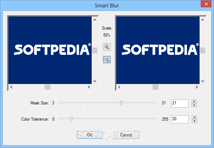Image resolution: width=214 pixels, height=148 pixels.
Task: Click the Color Tolerance maximum value 255
Action: tap(165, 119)
